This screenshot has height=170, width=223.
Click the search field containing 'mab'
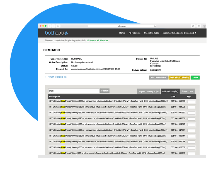[74, 91]
